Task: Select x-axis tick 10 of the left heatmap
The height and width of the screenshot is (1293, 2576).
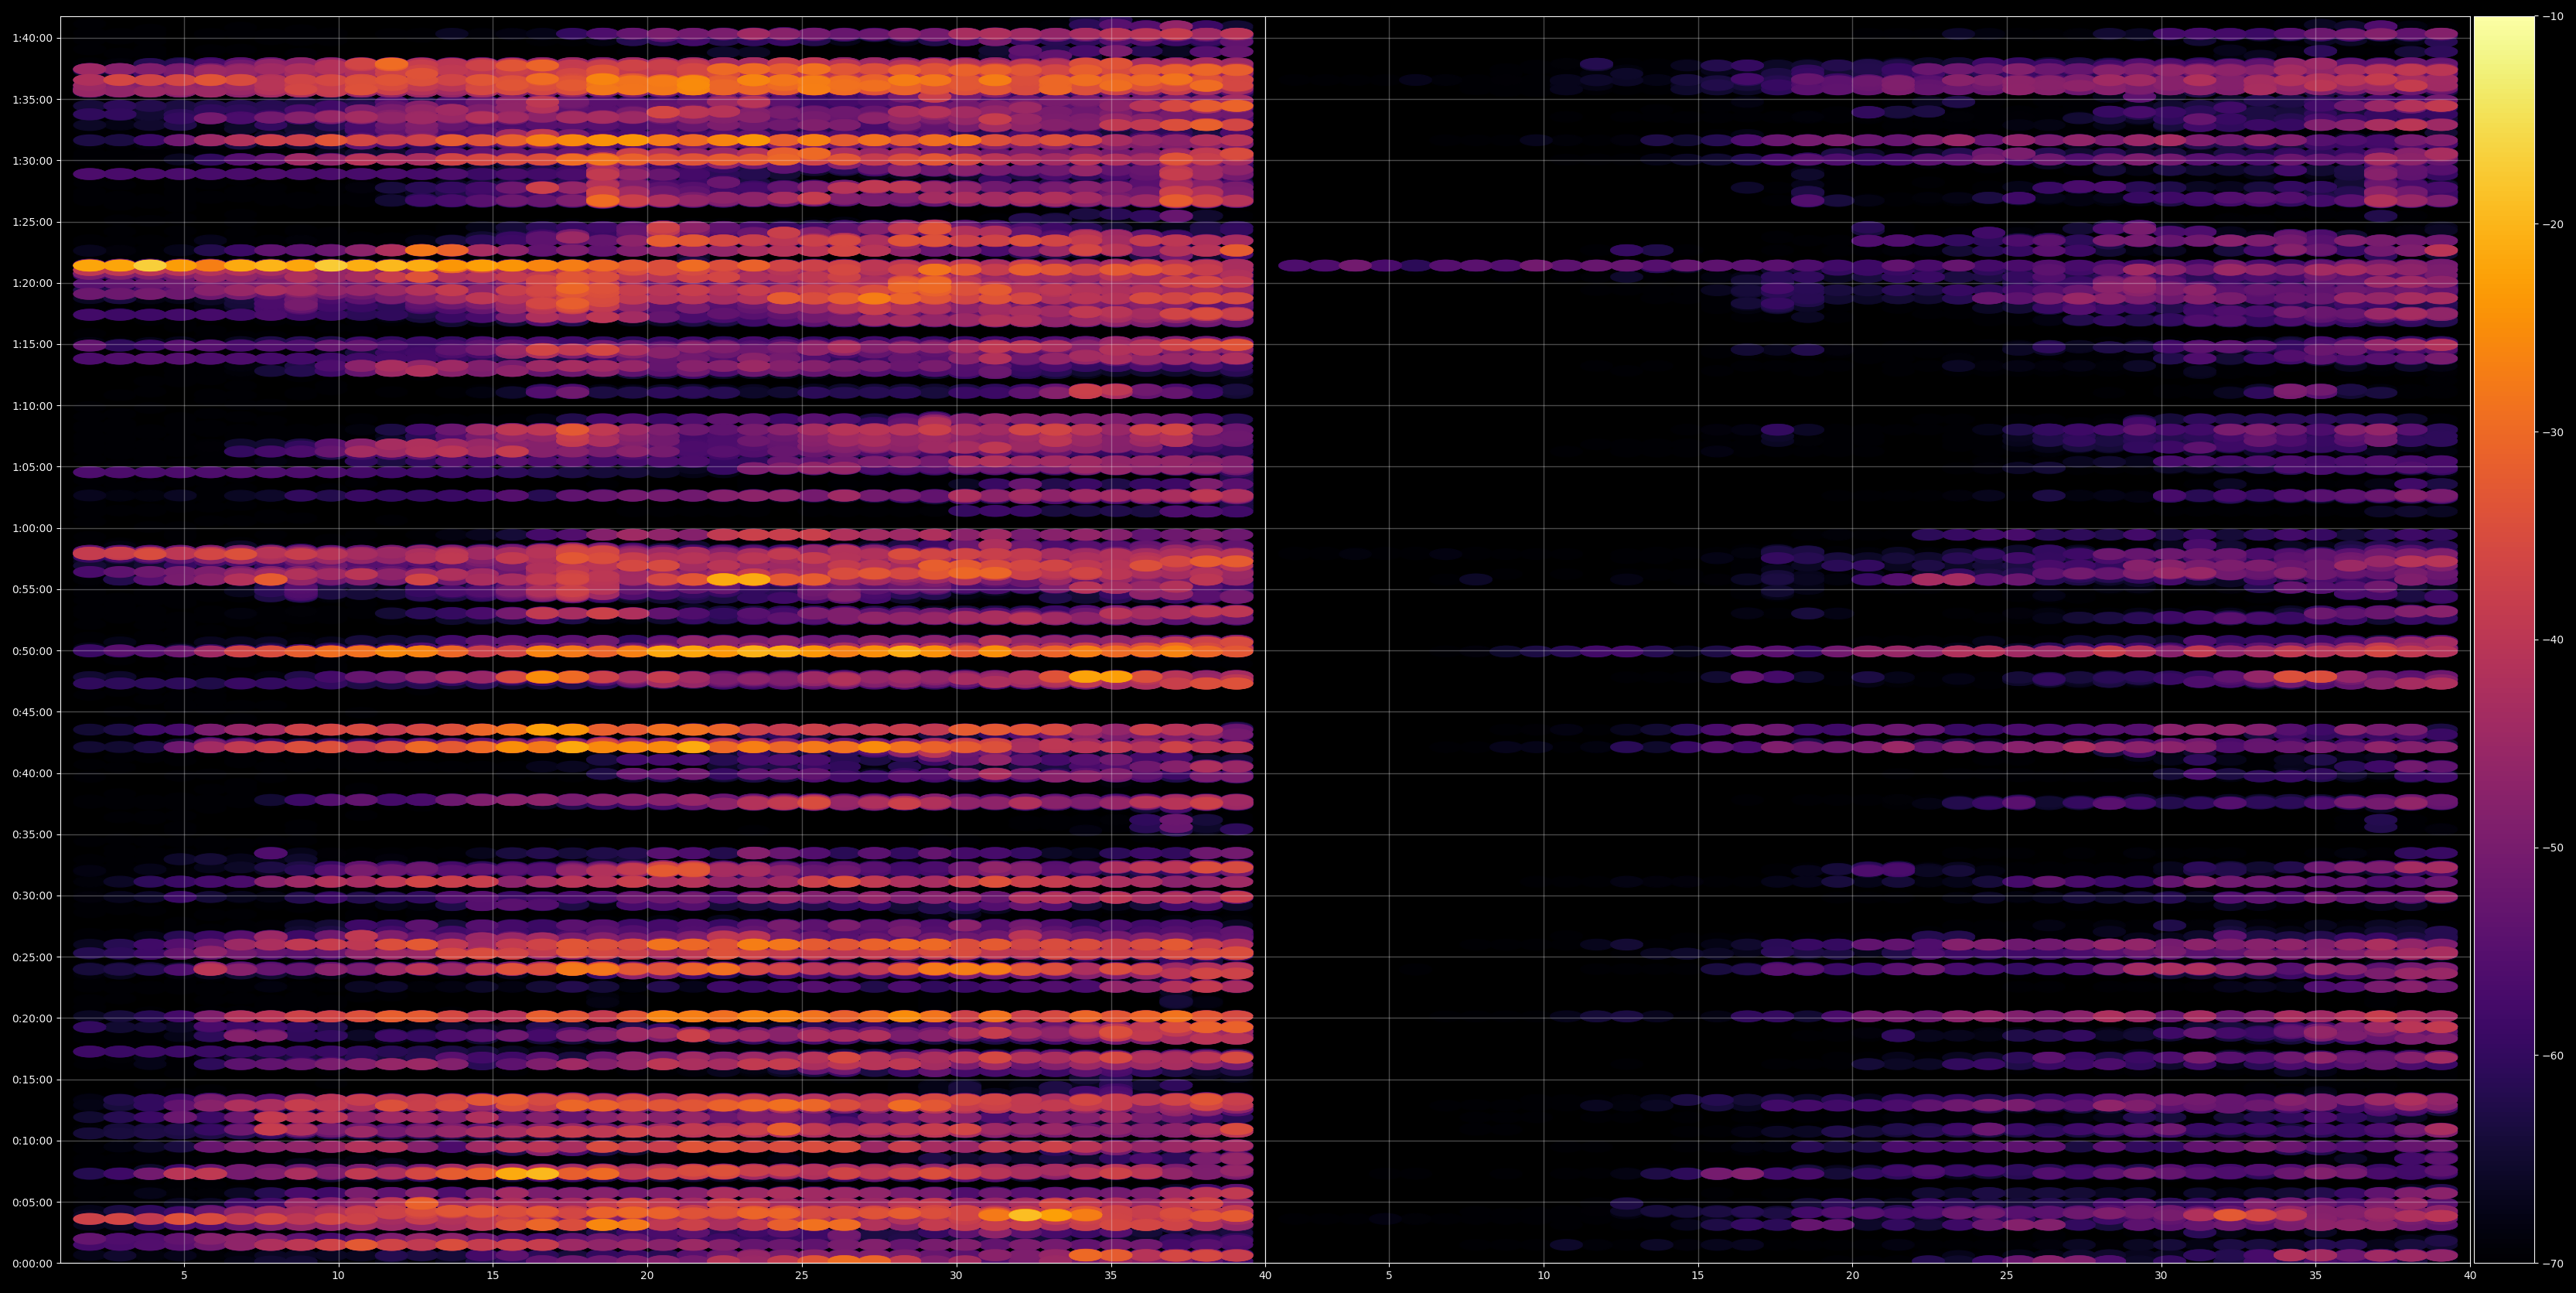Action: (x=338, y=1276)
